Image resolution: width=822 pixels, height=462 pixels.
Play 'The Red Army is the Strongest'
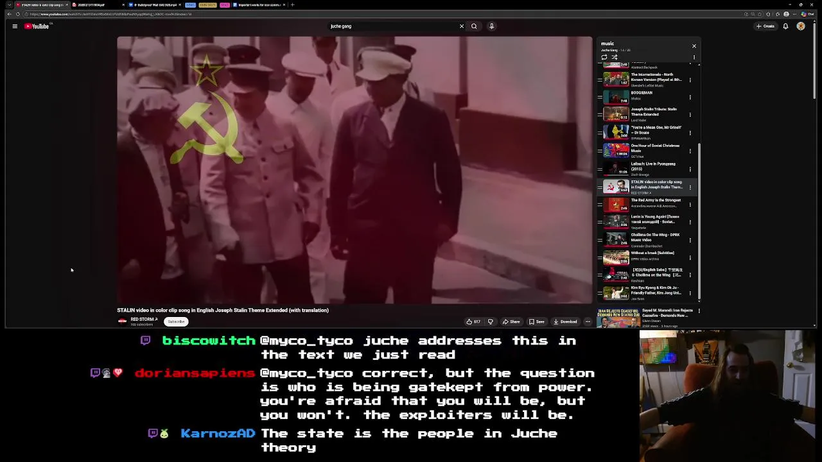616,205
